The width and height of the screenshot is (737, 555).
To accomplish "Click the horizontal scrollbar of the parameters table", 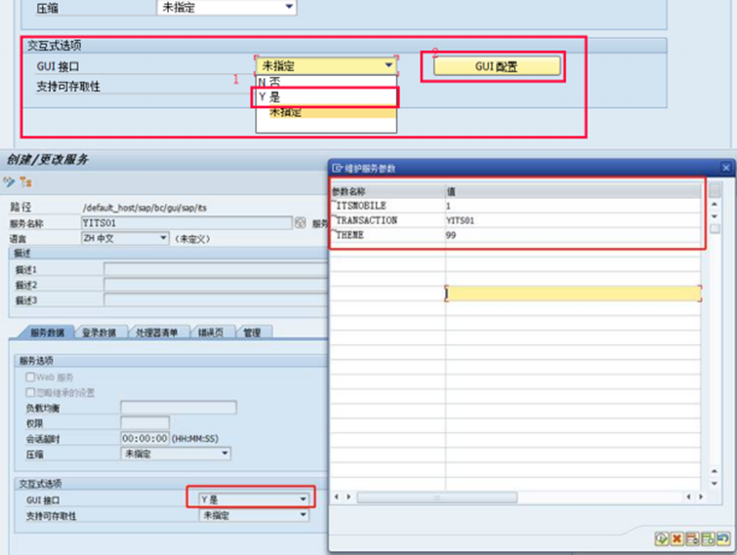I will (x=437, y=496).
